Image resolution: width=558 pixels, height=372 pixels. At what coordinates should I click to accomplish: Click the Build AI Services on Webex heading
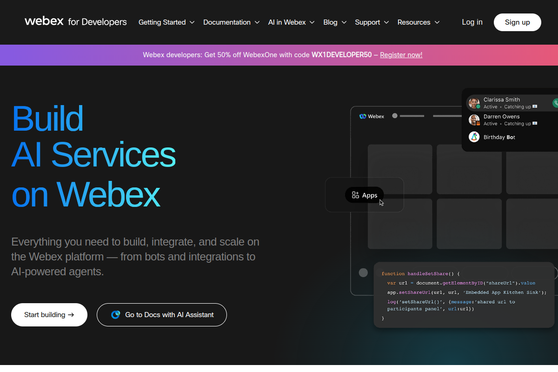93,156
